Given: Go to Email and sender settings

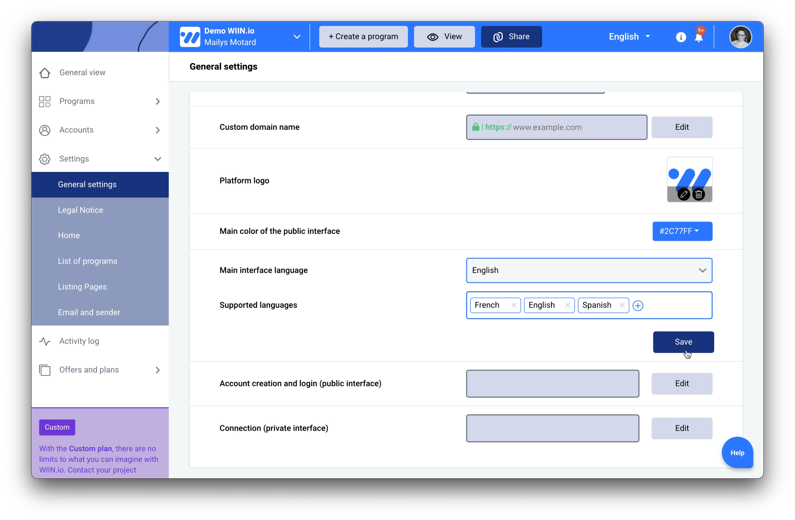Looking at the screenshot, I should 89,312.
